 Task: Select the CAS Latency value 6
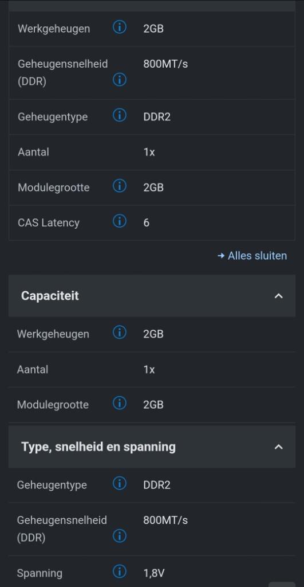click(146, 223)
